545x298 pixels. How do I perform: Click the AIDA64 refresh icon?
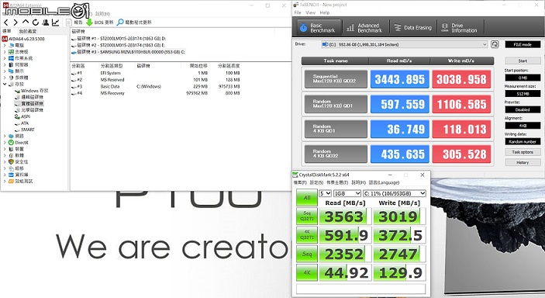[x=36, y=23]
